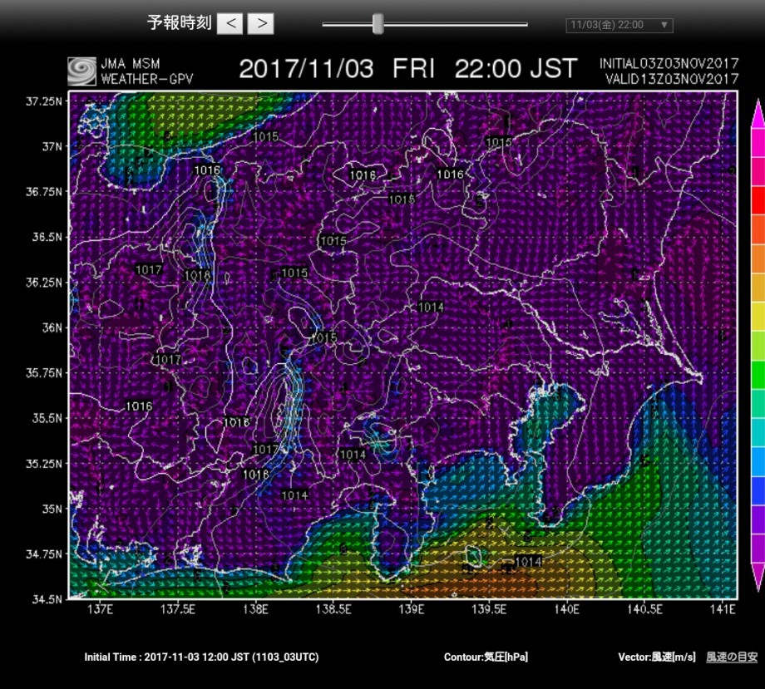The height and width of the screenshot is (689, 765).
Task: Click the INITIAL03Z03NOV2017 label
Action: [669, 63]
